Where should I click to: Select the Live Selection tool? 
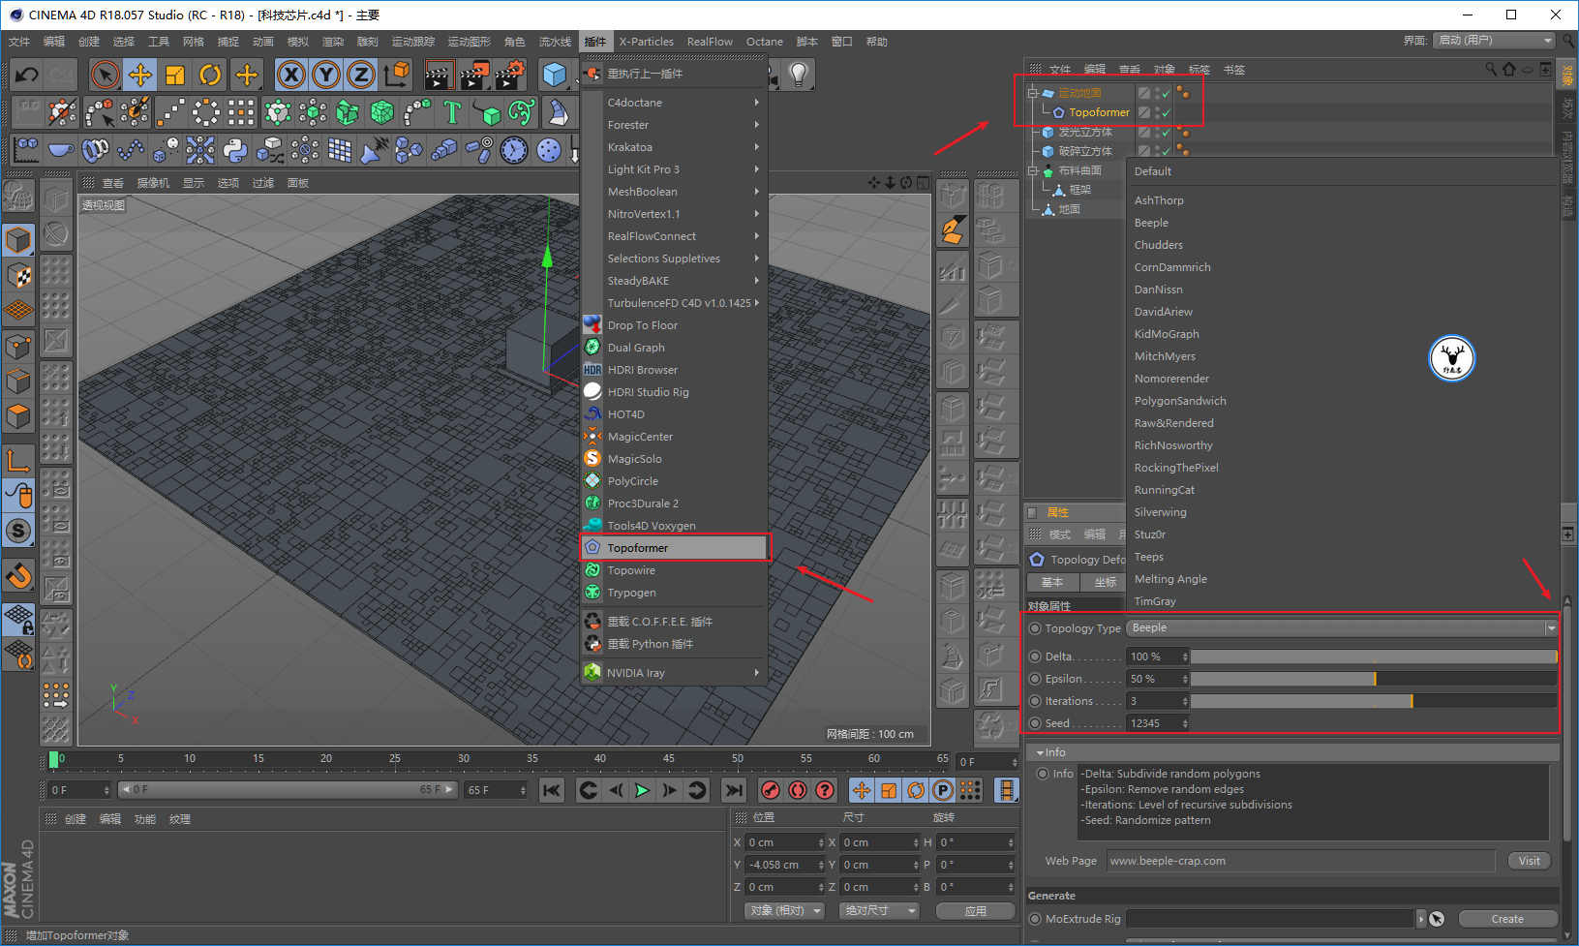pos(106,75)
